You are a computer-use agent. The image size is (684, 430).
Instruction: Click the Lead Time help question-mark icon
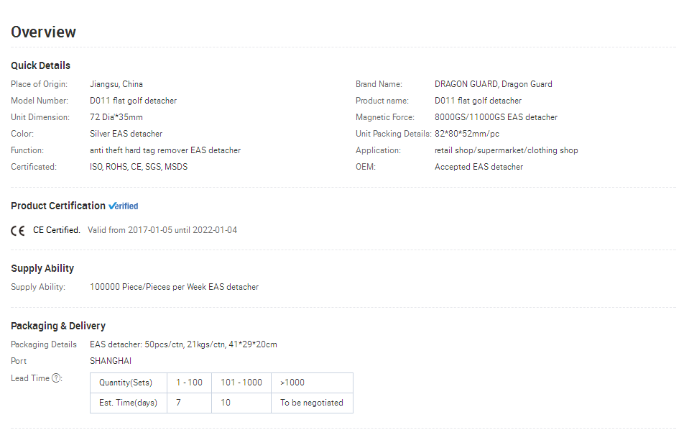56,378
